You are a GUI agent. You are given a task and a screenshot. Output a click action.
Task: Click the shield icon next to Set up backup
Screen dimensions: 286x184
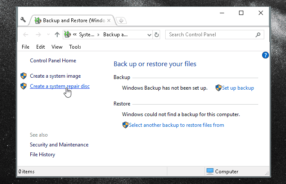(x=218, y=88)
